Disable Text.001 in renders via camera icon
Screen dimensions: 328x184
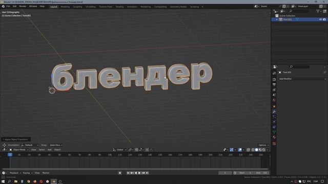(324, 19)
